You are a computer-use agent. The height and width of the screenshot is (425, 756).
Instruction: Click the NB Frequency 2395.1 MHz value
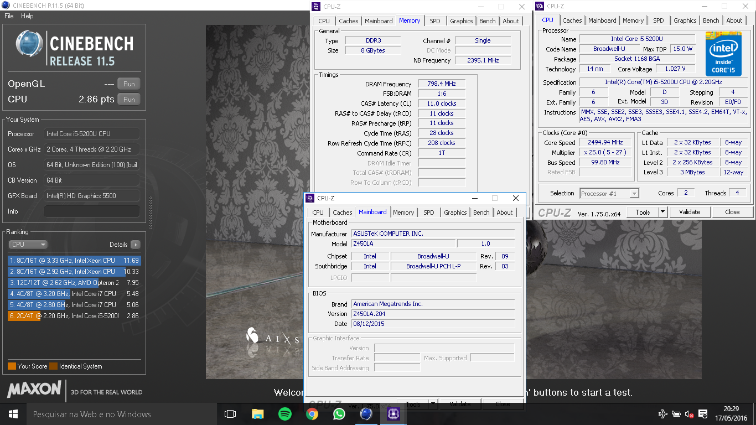pos(483,60)
